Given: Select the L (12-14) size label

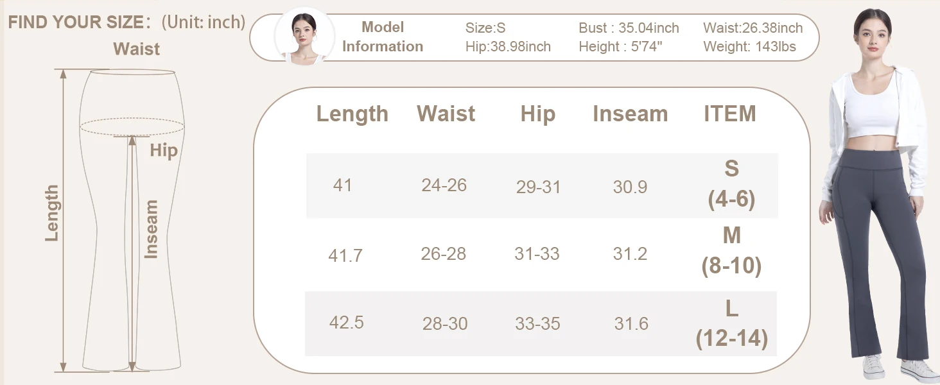Looking at the screenshot, I should point(731,323).
